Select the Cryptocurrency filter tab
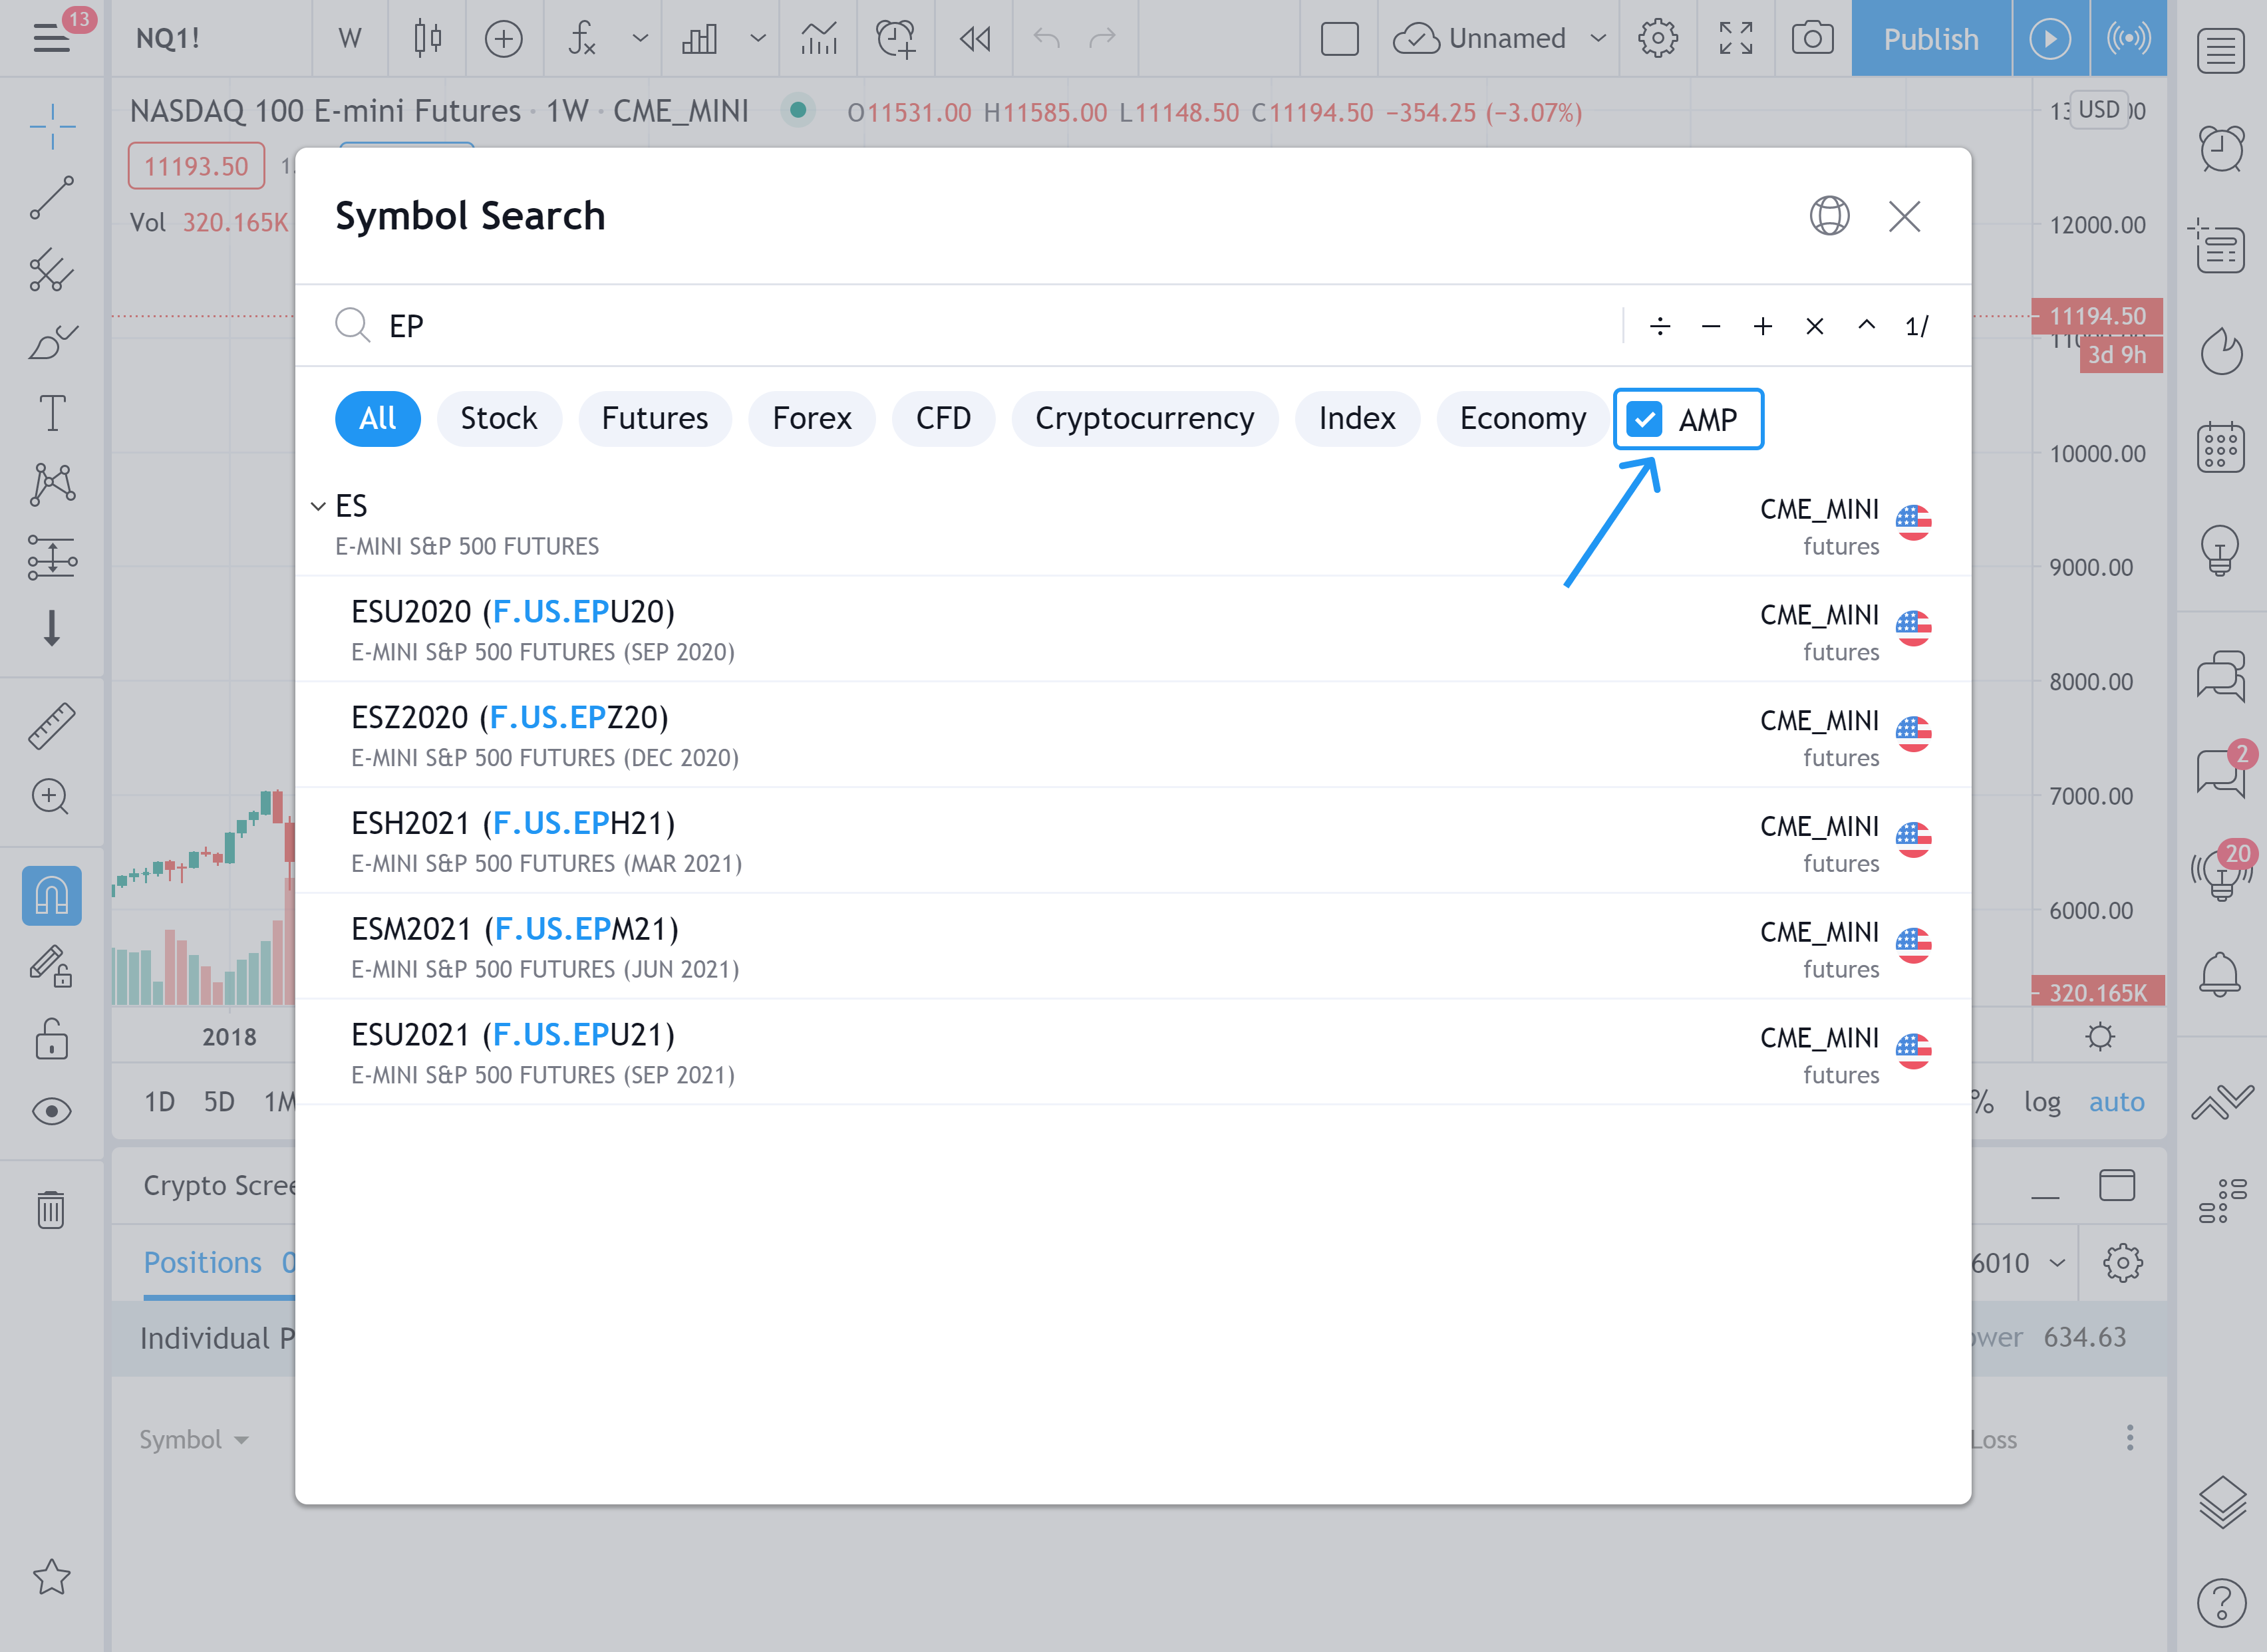This screenshot has width=2267, height=1652. [1144, 418]
